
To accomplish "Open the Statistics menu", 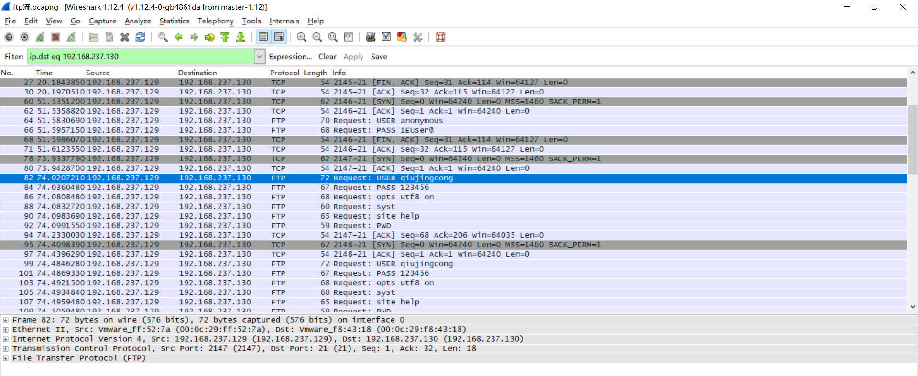I will coord(174,21).
